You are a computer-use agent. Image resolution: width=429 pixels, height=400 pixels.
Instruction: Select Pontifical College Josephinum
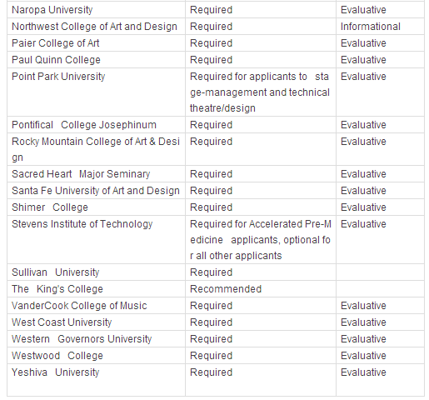(x=84, y=125)
